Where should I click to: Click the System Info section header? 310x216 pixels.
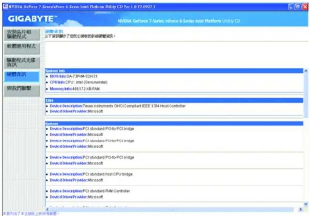pyautogui.click(x=174, y=71)
